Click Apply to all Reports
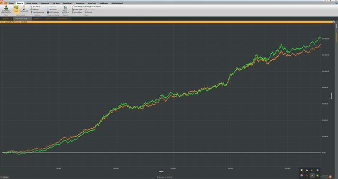 click(x=93, y=6)
